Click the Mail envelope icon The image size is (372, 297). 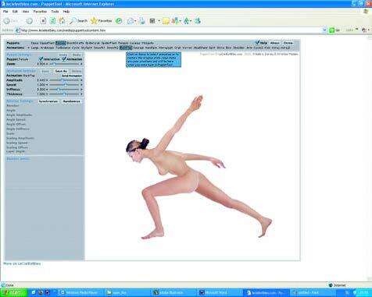131,21
